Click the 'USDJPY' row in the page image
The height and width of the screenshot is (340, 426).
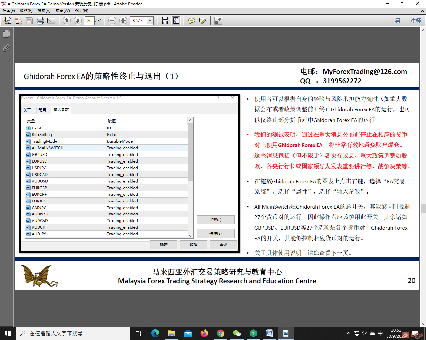[106, 168]
